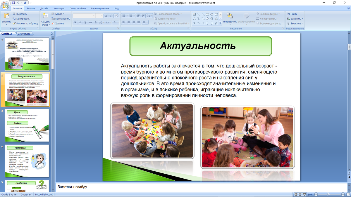Switch to Normal view in status bar

[296, 194]
